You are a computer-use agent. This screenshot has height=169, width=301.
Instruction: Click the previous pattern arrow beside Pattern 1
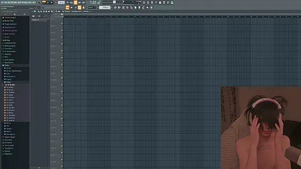(98, 8)
